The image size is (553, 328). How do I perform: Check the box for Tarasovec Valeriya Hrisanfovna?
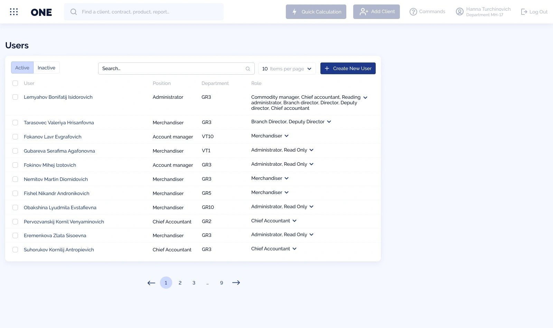tap(15, 123)
